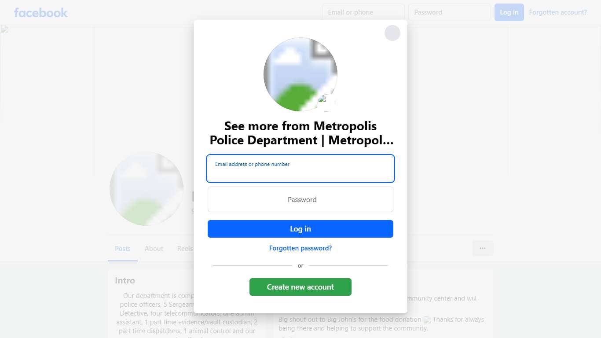
Task: Click the page's large profile picture
Action: pyautogui.click(x=146, y=189)
